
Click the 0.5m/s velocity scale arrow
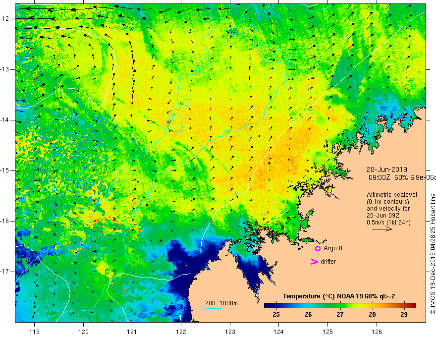pyautogui.click(x=382, y=229)
